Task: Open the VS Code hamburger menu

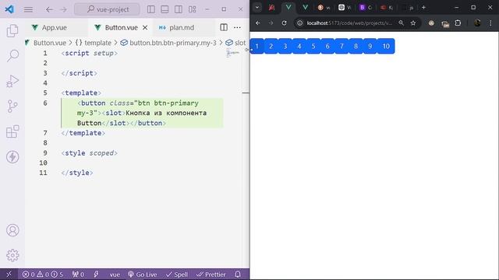Action: tap(28, 9)
